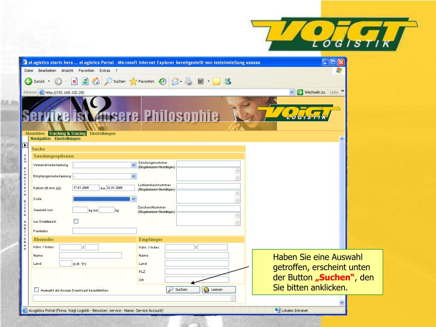Open the mail icon dropdown arrow
The height and width of the screenshot is (327, 436).
pyautogui.click(x=181, y=81)
